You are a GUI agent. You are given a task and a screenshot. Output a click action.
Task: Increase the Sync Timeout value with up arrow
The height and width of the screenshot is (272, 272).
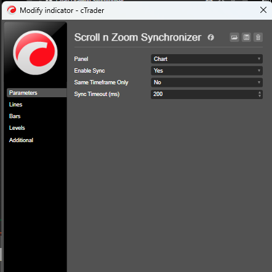pos(260,92)
